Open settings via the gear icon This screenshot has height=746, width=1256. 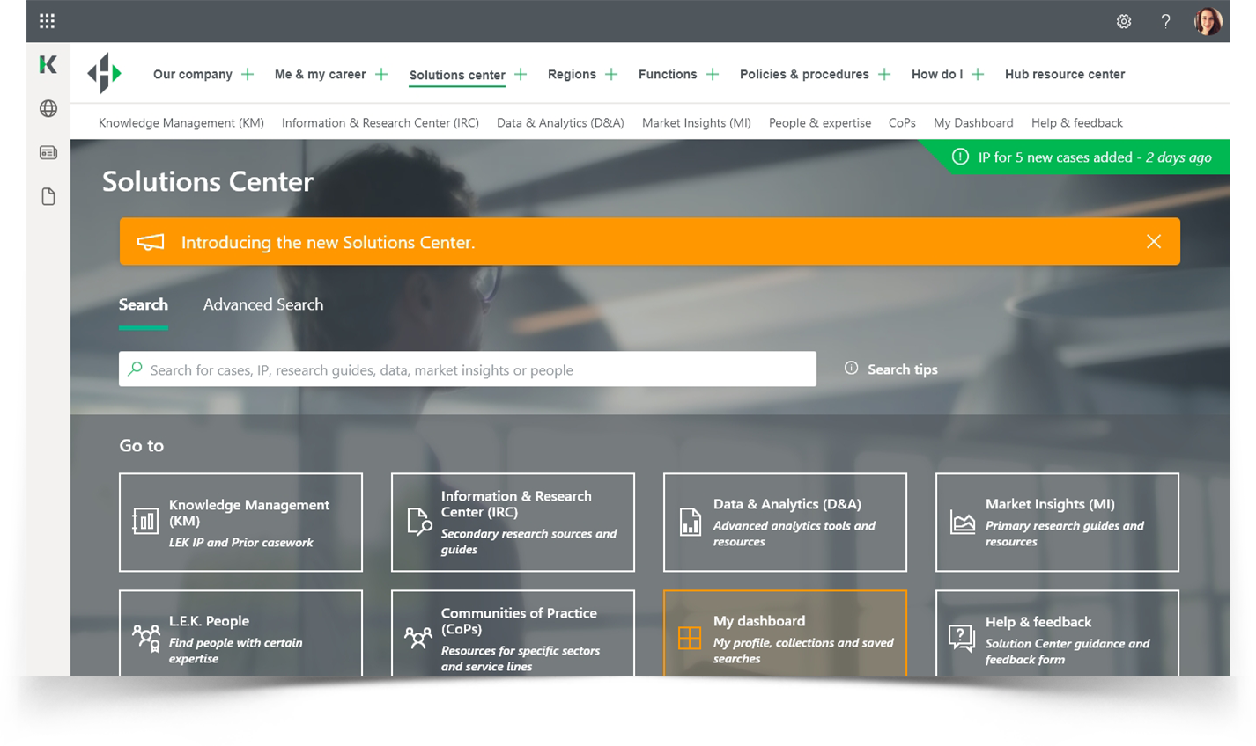[1123, 20]
